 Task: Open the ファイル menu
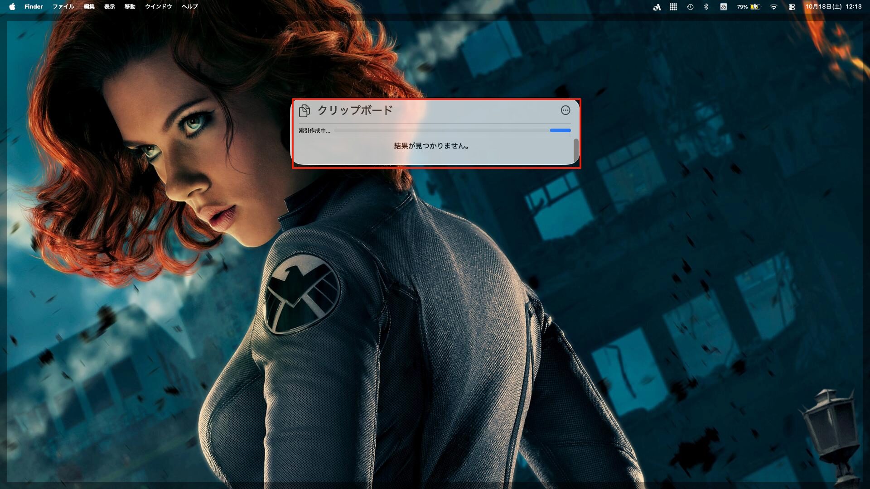click(63, 6)
